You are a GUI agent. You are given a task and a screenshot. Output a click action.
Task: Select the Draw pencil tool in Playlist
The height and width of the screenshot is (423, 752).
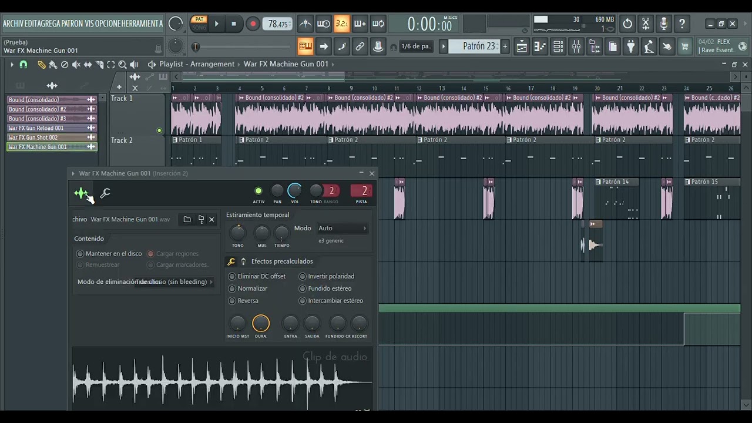pyautogui.click(x=41, y=65)
